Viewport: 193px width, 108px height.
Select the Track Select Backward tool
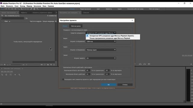(x=9, y=9)
